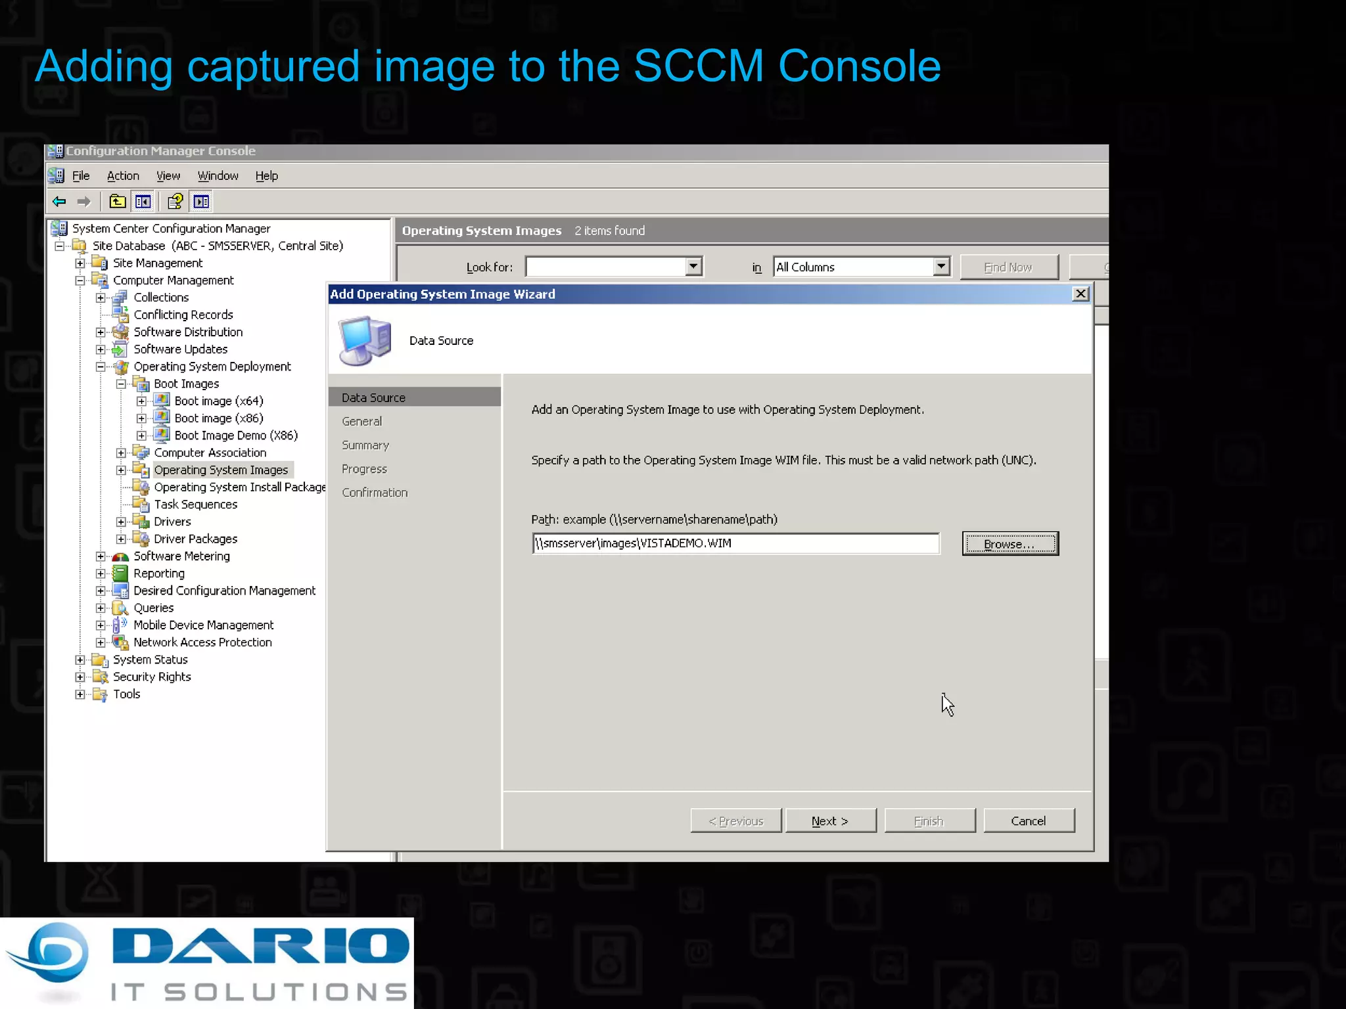Select System Center Configuration Manager root
The height and width of the screenshot is (1009, 1346).
coord(172,229)
